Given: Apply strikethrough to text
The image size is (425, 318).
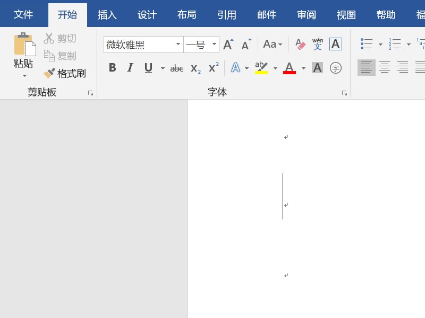Looking at the screenshot, I should [176, 68].
